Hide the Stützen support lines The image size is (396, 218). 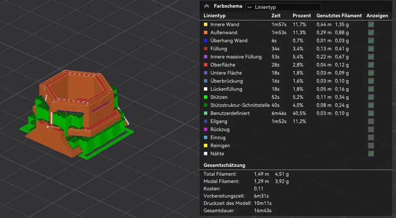coord(371,97)
